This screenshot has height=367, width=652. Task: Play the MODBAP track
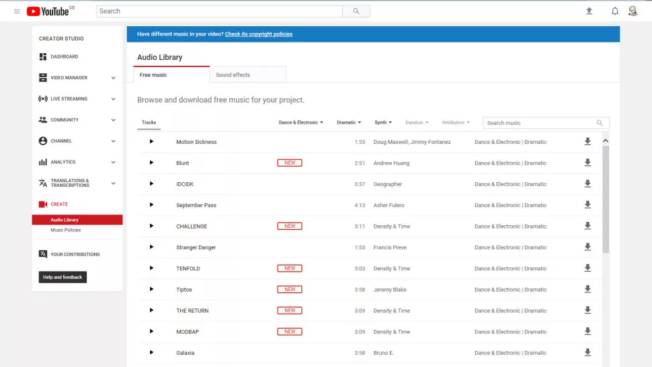[x=151, y=331]
